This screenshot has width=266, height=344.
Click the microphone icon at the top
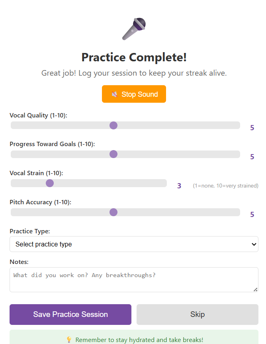tap(133, 29)
